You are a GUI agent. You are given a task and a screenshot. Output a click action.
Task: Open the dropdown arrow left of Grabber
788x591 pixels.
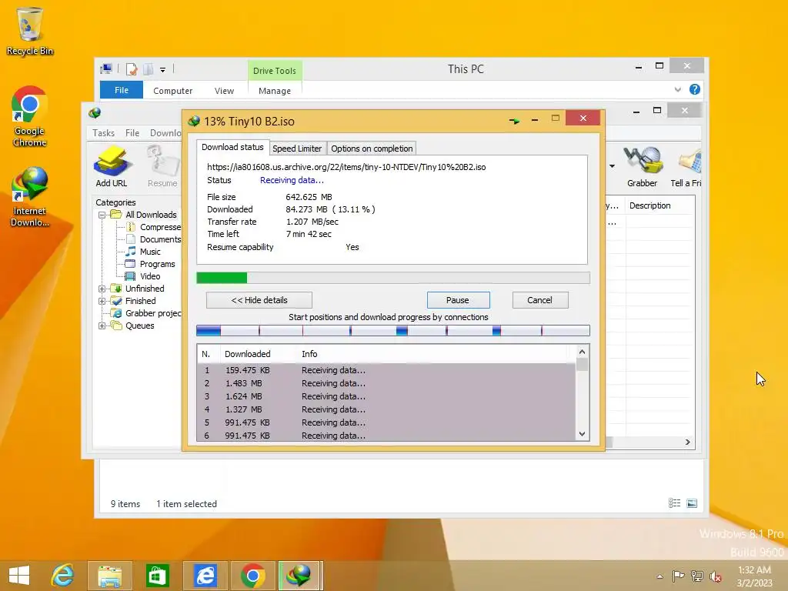pyautogui.click(x=612, y=166)
